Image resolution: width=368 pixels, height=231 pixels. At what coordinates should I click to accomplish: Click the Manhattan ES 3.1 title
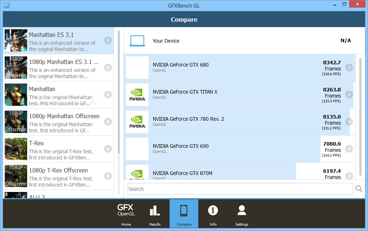coord(51,35)
